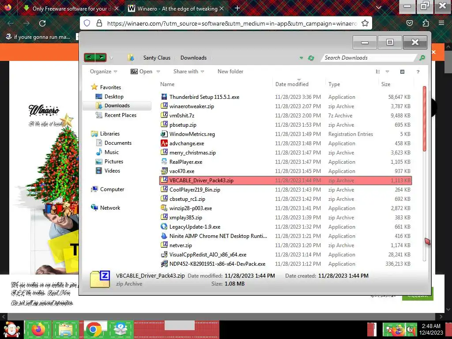452x339 pixels.
Task: Click CoolPlayer219_Bin.zip file name
Action: tap(195, 190)
